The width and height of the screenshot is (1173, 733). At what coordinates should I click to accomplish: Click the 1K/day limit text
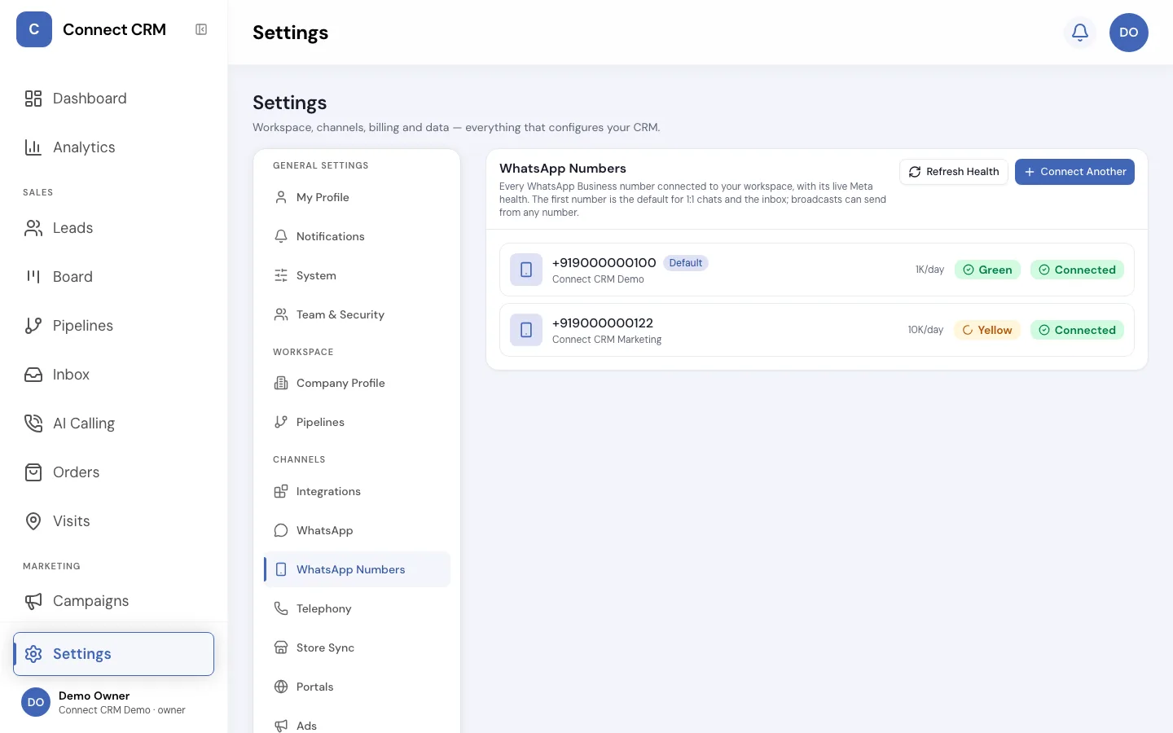coord(929,270)
